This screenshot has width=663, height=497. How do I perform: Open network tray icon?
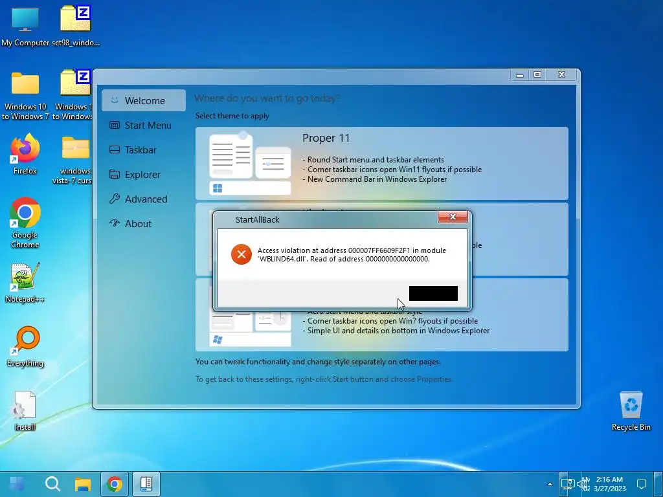(567, 484)
